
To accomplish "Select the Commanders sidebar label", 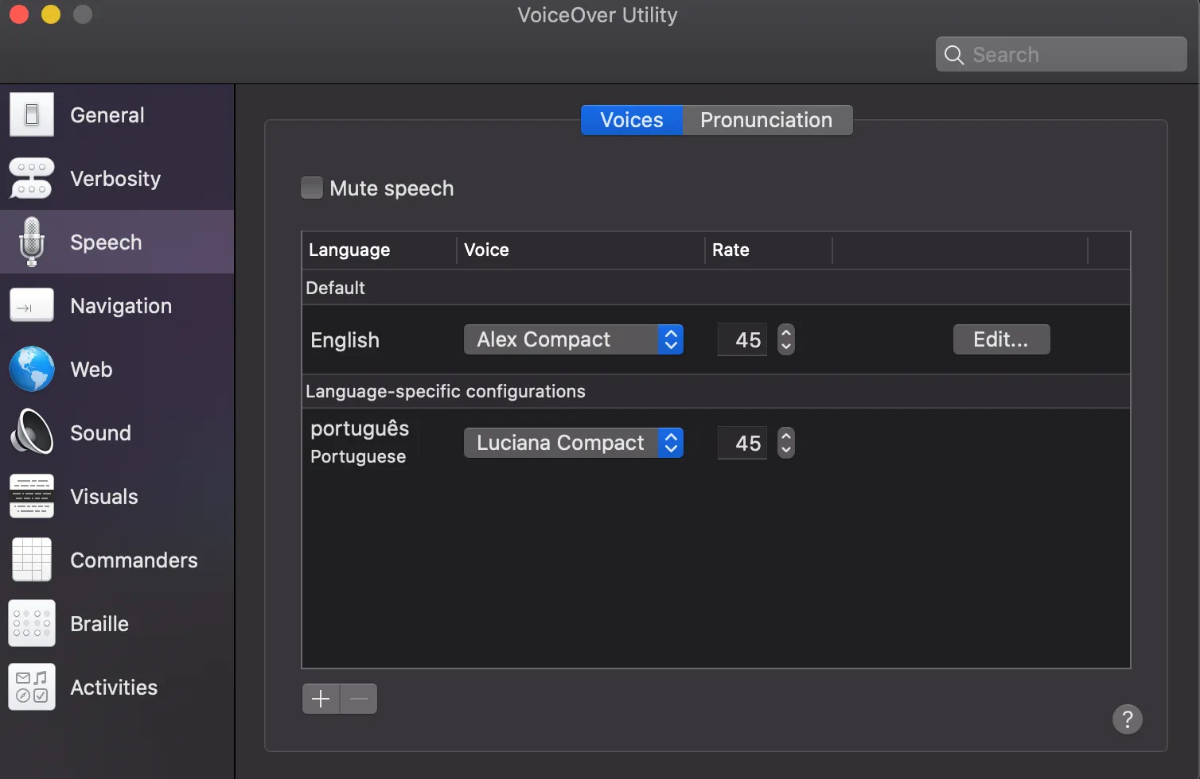I will (134, 560).
